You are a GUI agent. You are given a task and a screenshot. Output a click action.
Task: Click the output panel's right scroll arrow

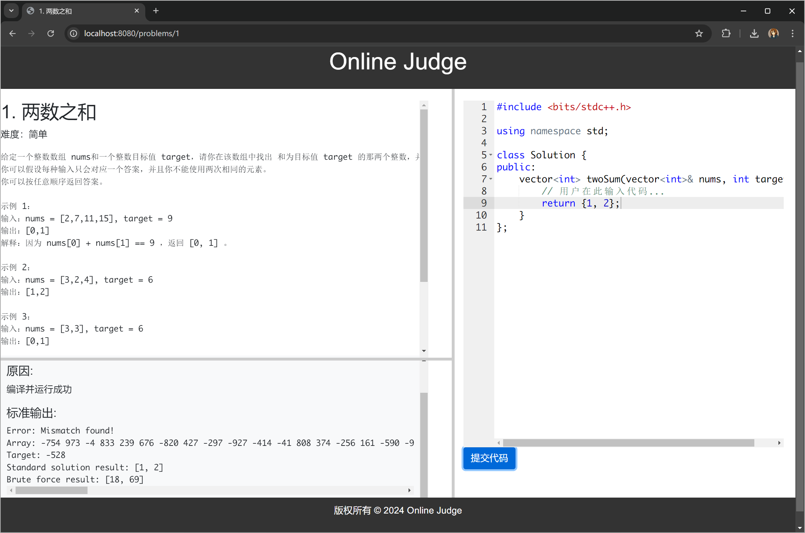[x=409, y=491]
